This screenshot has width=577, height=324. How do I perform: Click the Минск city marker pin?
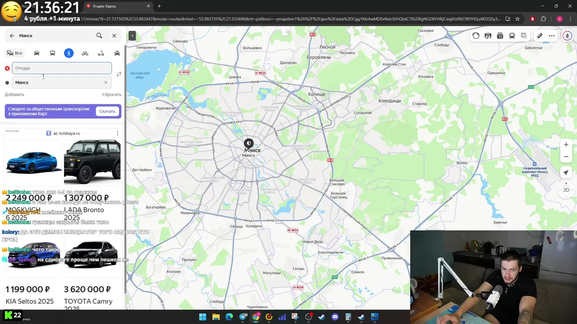pos(248,144)
